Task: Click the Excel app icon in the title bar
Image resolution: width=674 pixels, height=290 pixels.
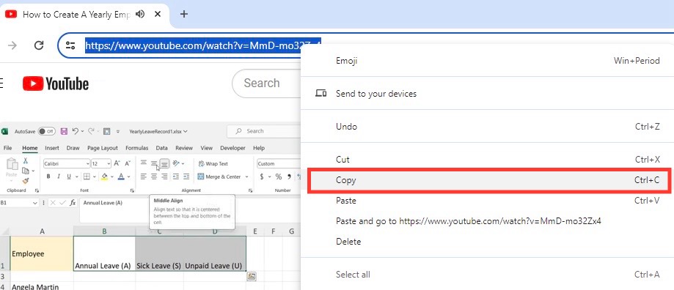Action: [4, 131]
